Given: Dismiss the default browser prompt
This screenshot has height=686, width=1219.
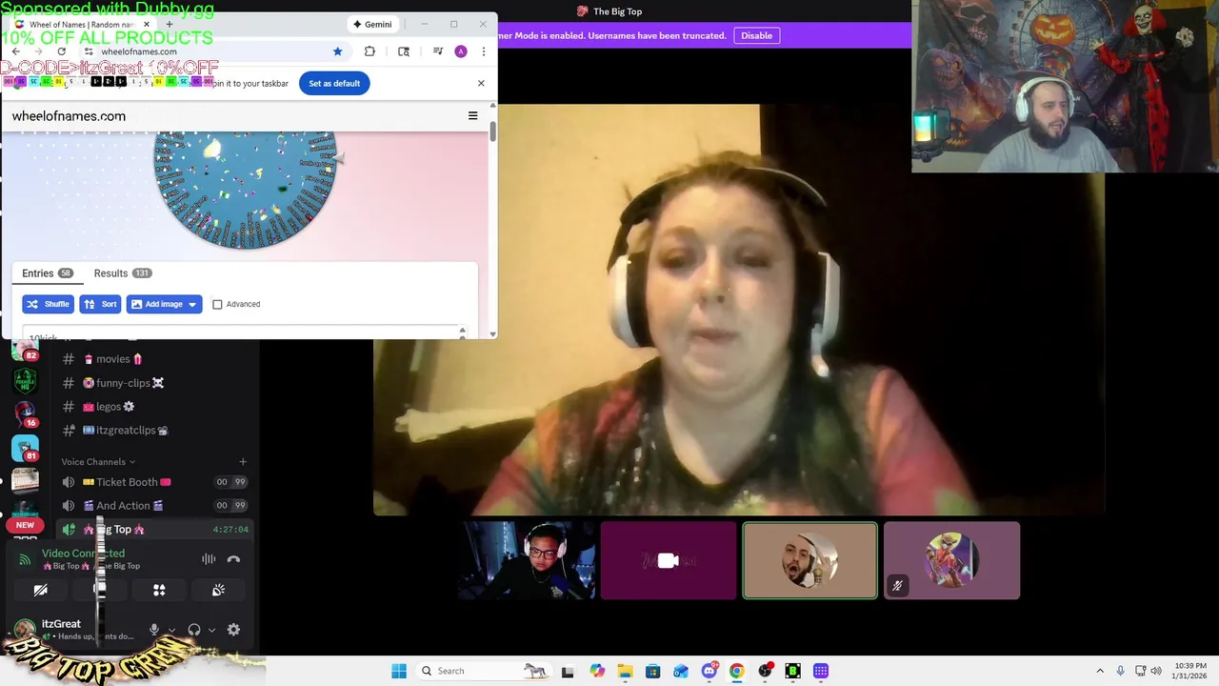Looking at the screenshot, I should (481, 84).
